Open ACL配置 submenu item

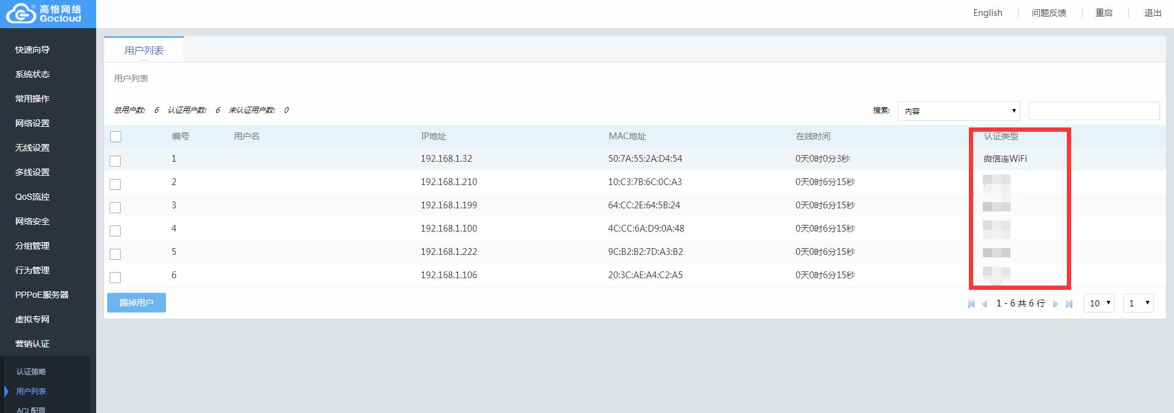pos(31,409)
